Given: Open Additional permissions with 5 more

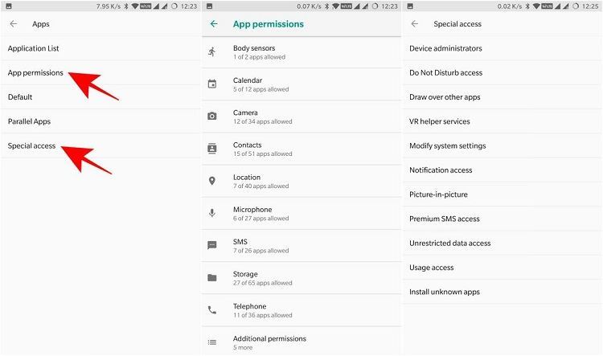Looking at the screenshot, I should point(269,342).
